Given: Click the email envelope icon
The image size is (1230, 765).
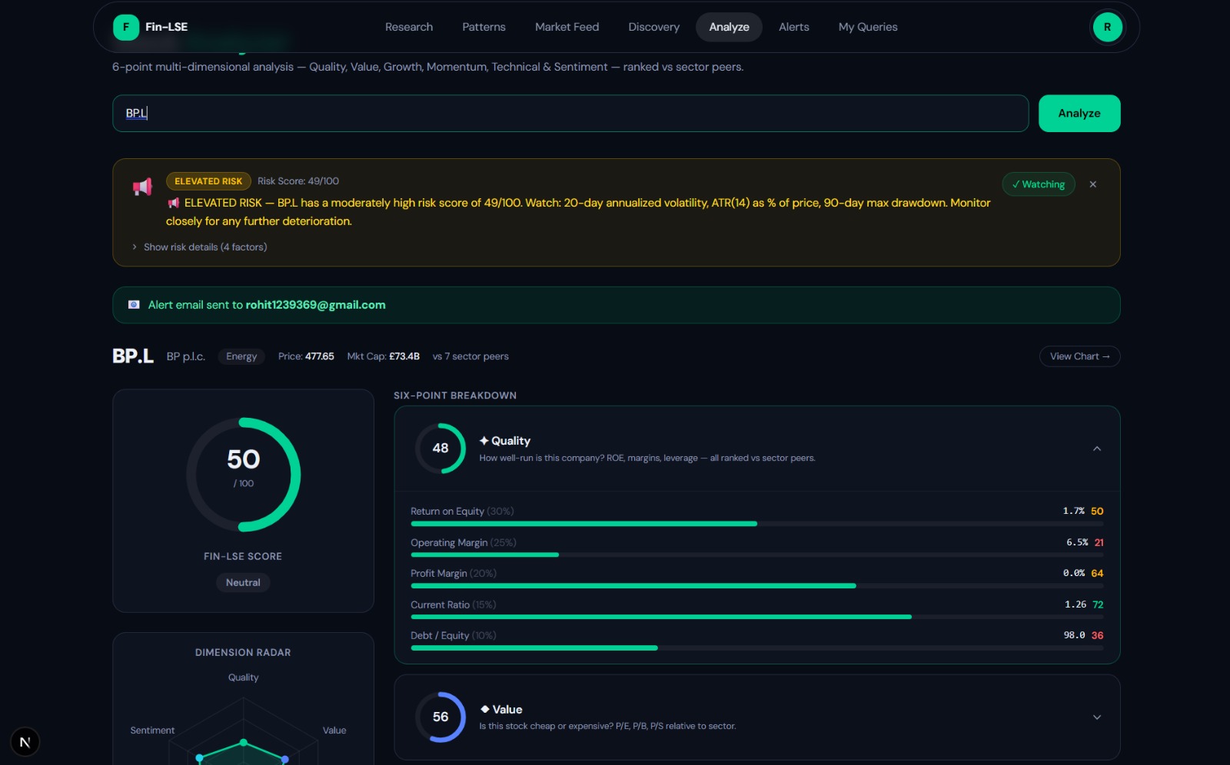Looking at the screenshot, I should point(134,305).
